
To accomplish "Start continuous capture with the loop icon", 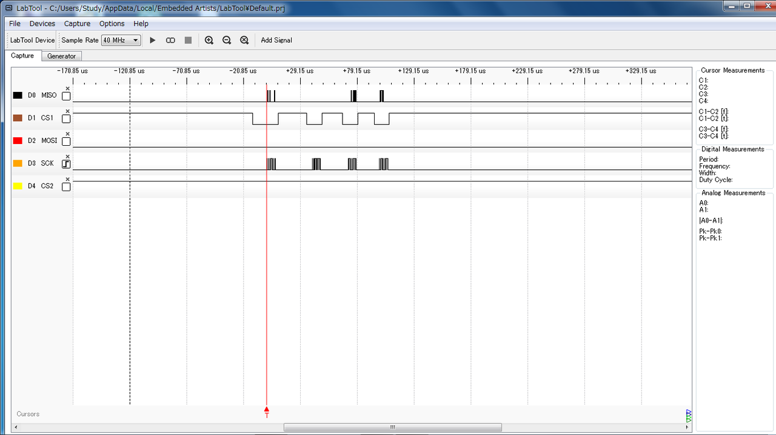I will (170, 41).
